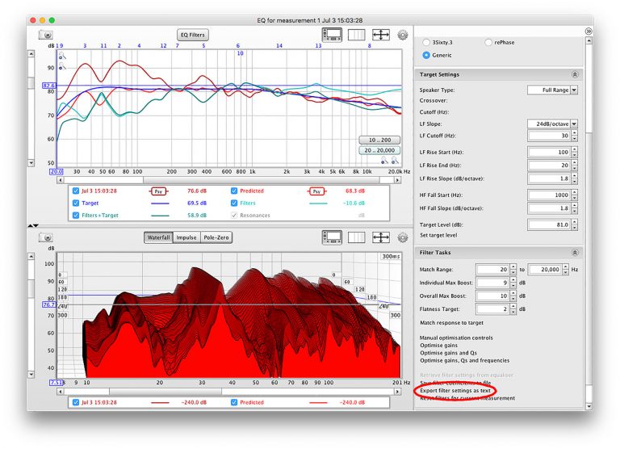Toggle Predicted trace in EQ legend
Screen dimensions: 620x449
coord(233,191)
